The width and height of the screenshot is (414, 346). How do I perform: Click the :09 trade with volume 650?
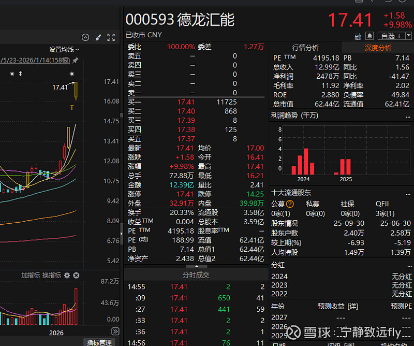(196, 298)
